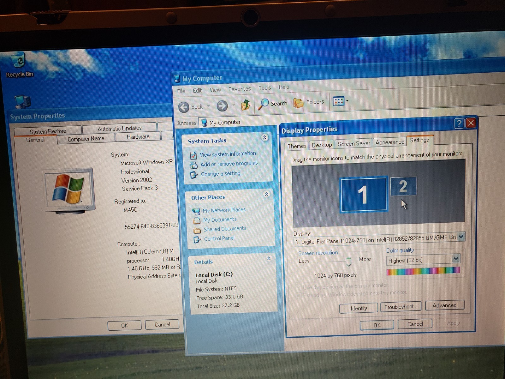505x379 pixels.
Task: Click the My Computer icon in address bar
Action: point(204,123)
